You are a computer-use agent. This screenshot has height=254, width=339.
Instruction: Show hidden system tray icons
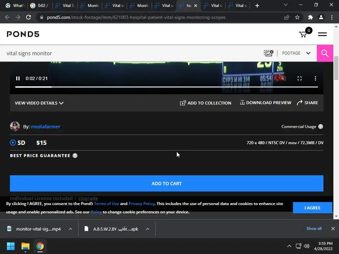click(x=289, y=246)
